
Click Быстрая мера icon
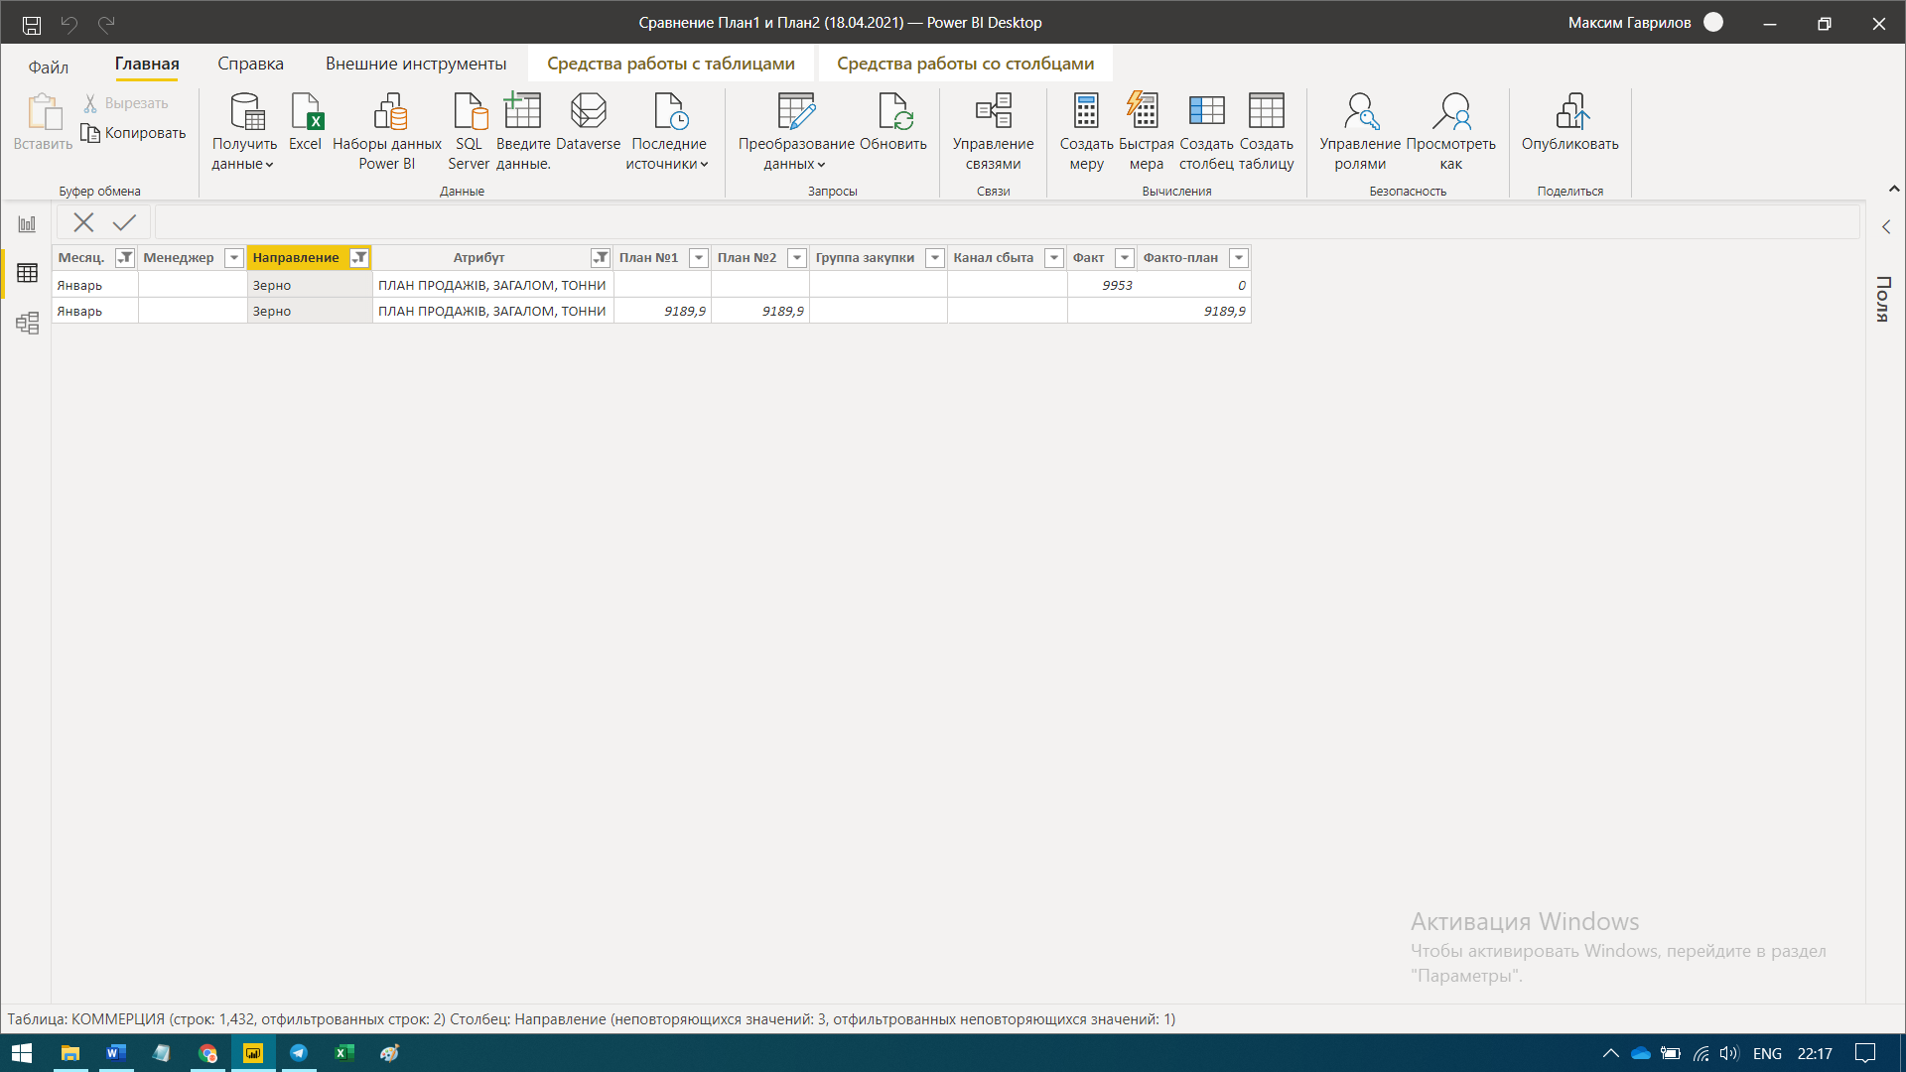1144,111
